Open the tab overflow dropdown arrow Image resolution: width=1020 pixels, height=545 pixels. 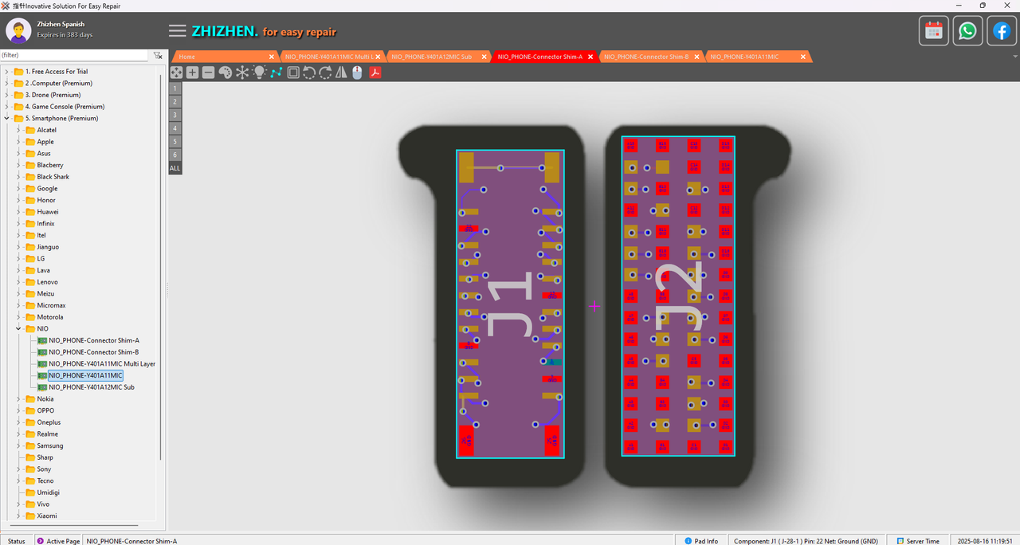pos(1015,57)
